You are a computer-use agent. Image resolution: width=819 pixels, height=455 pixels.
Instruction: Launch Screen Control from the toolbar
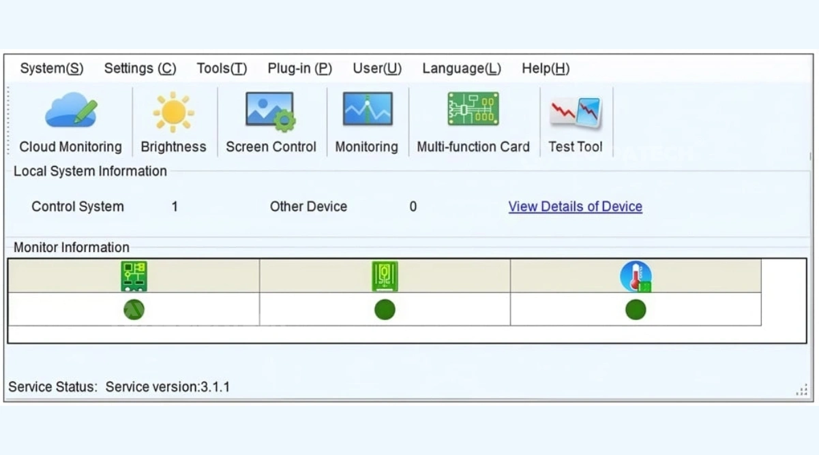[271, 122]
